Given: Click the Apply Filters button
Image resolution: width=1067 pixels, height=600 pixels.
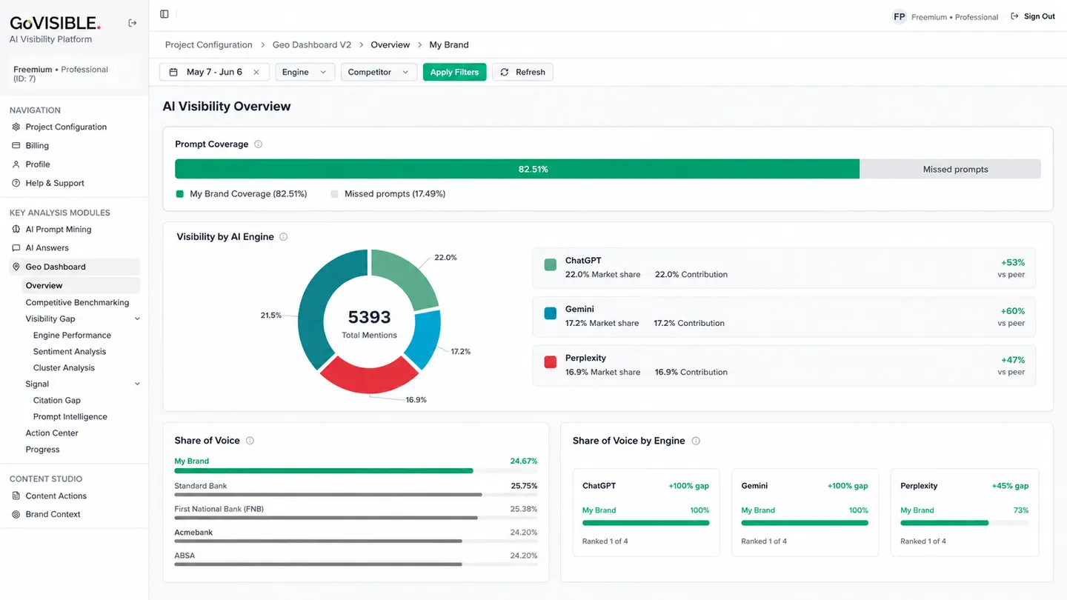Looking at the screenshot, I should click(454, 72).
